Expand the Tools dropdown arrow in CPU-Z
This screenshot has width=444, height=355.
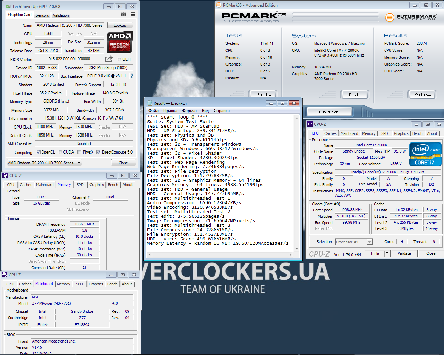click(x=387, y=253)
